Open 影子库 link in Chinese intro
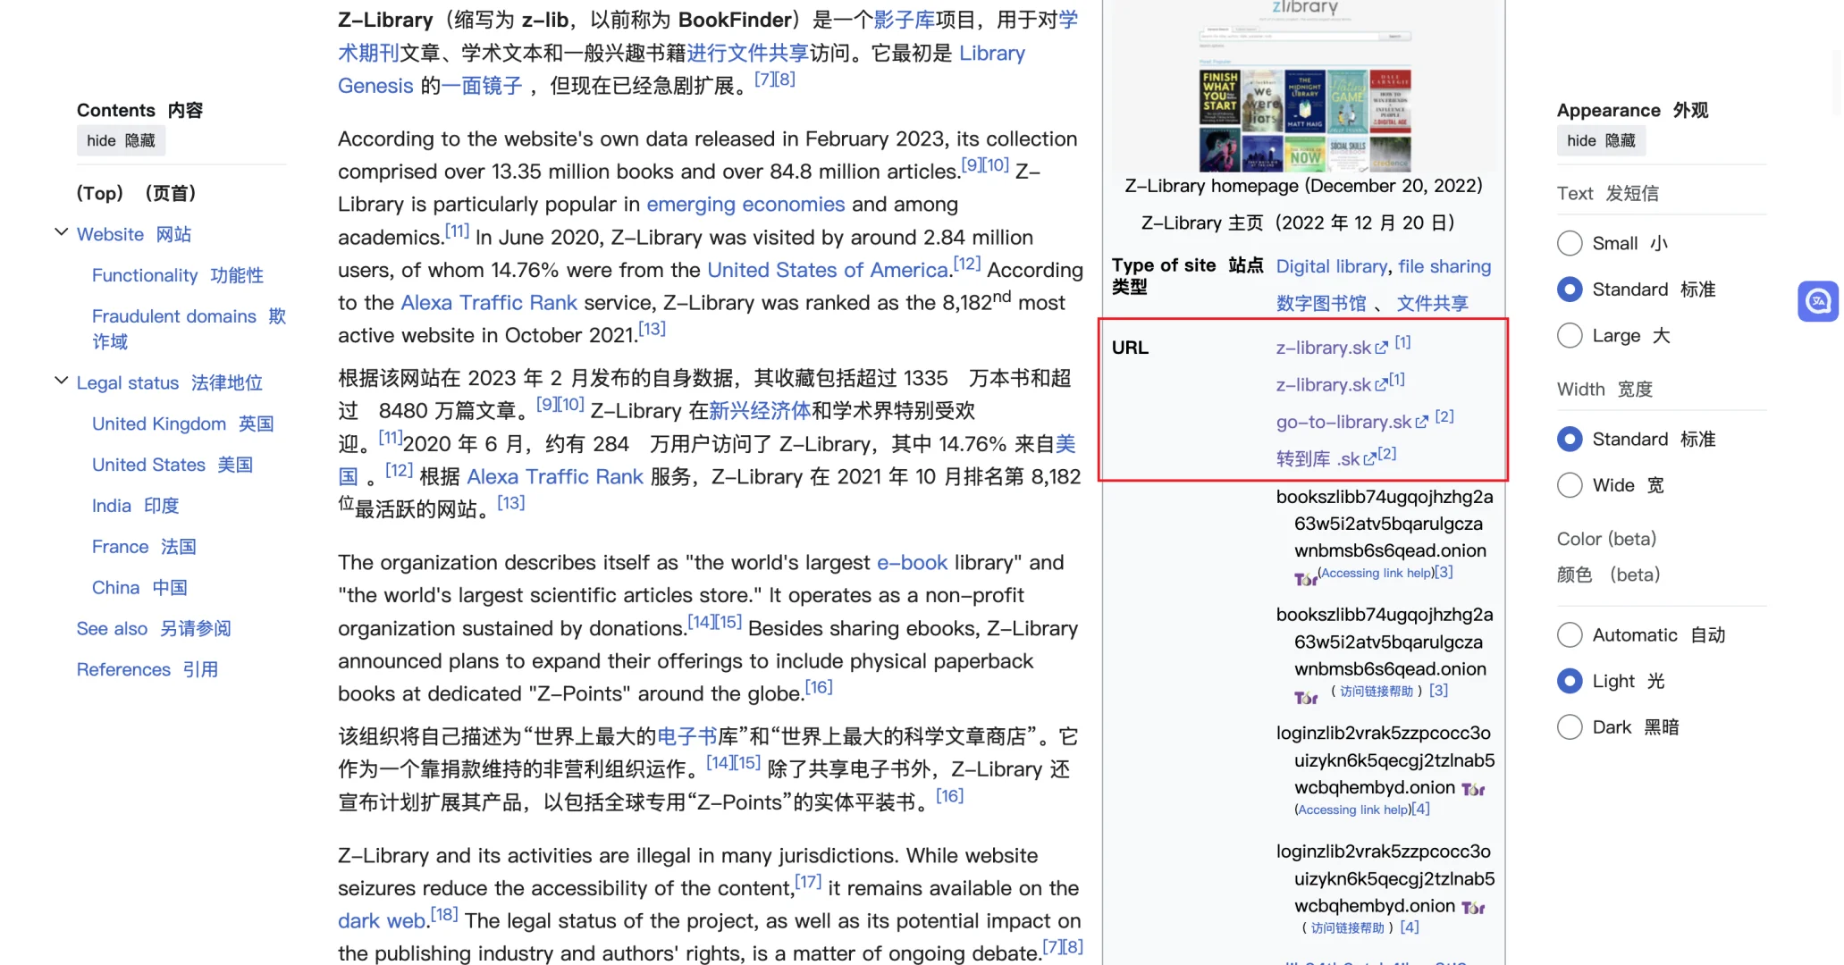 click(x=904, y=21)
